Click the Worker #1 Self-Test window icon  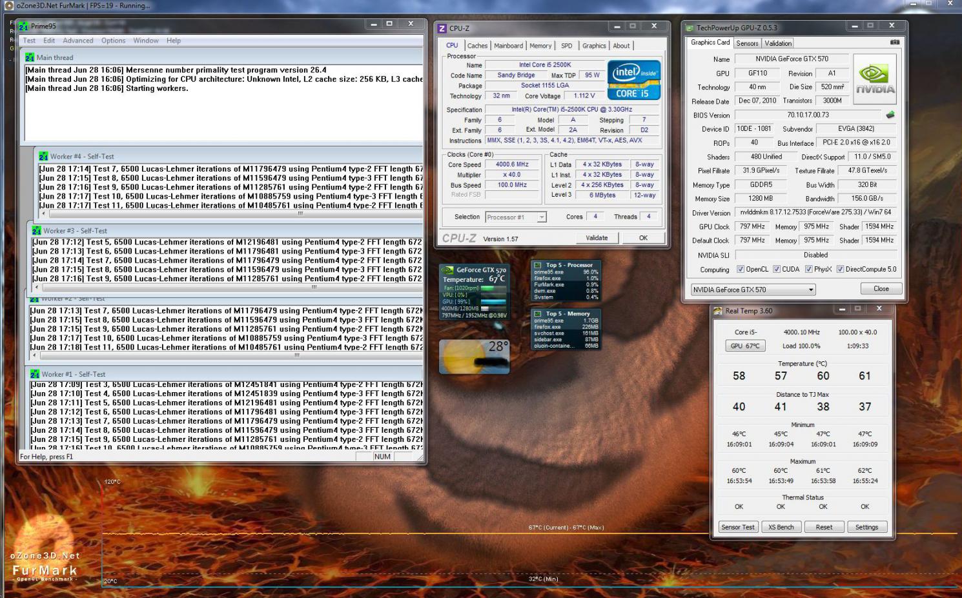[35, 374]
